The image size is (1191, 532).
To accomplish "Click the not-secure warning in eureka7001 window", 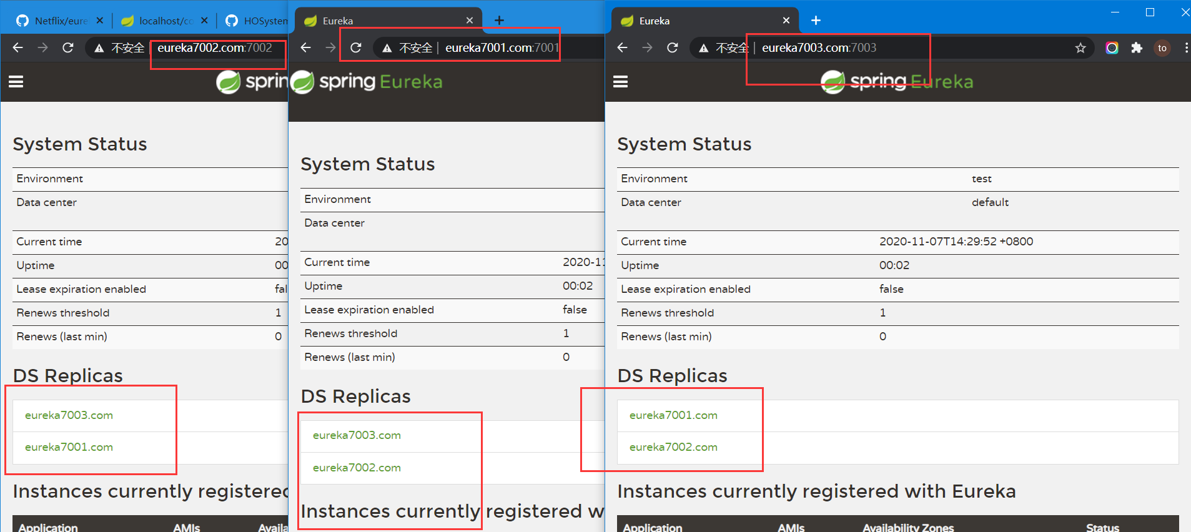I will tap(407, 47).
